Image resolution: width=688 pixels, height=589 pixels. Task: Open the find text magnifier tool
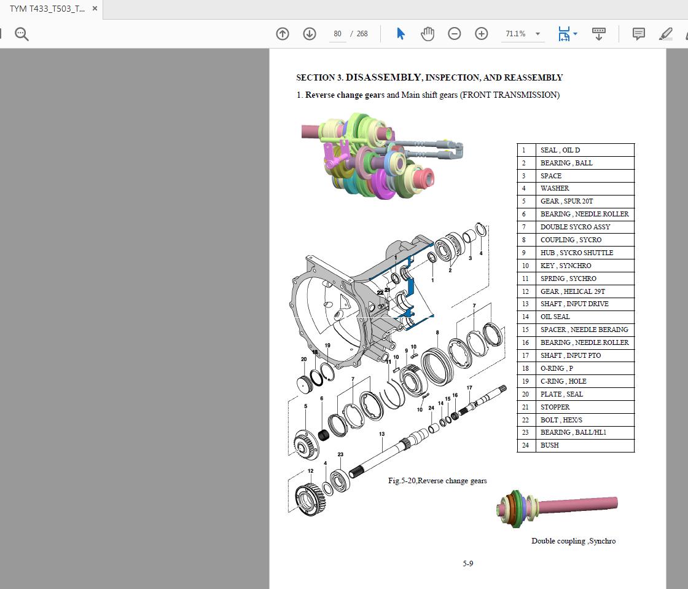tap(21, 34)
